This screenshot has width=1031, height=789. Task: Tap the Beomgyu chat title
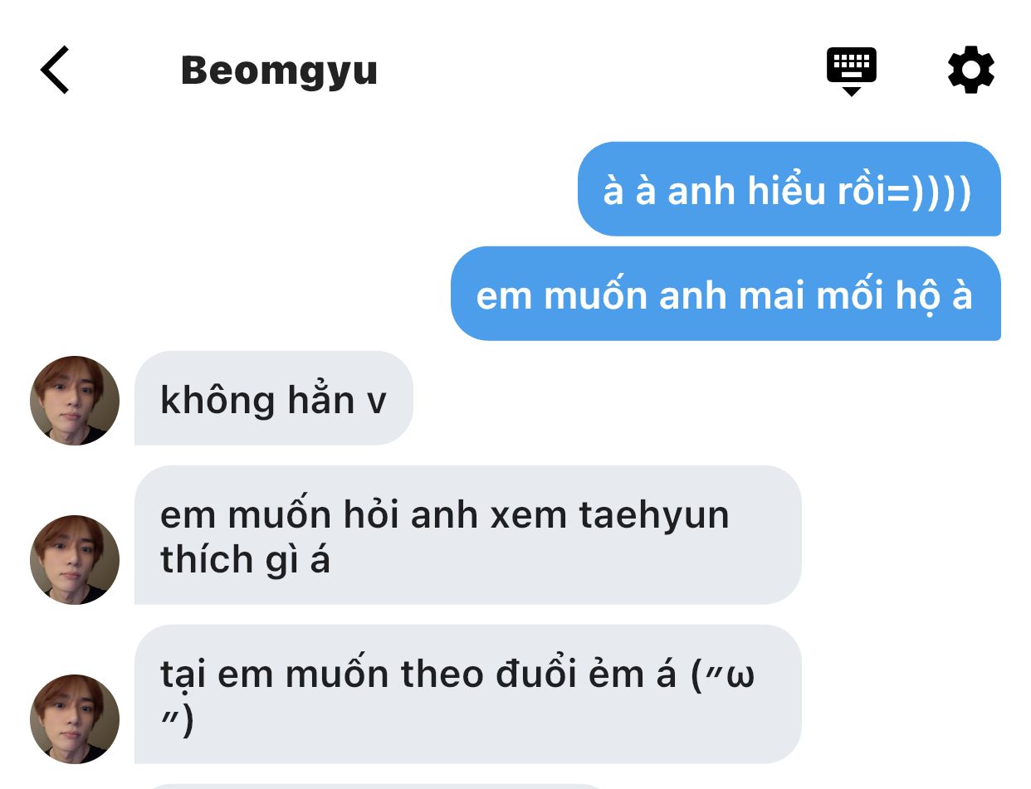coord(279,71)
